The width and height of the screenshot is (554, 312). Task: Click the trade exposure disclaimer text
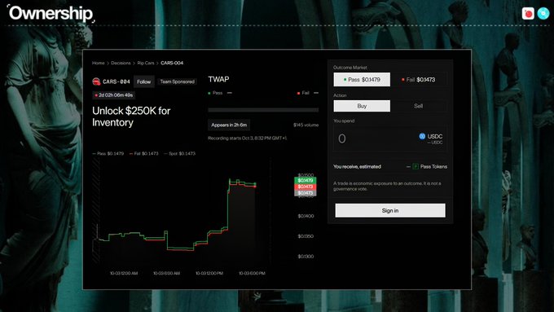point(387,187)
